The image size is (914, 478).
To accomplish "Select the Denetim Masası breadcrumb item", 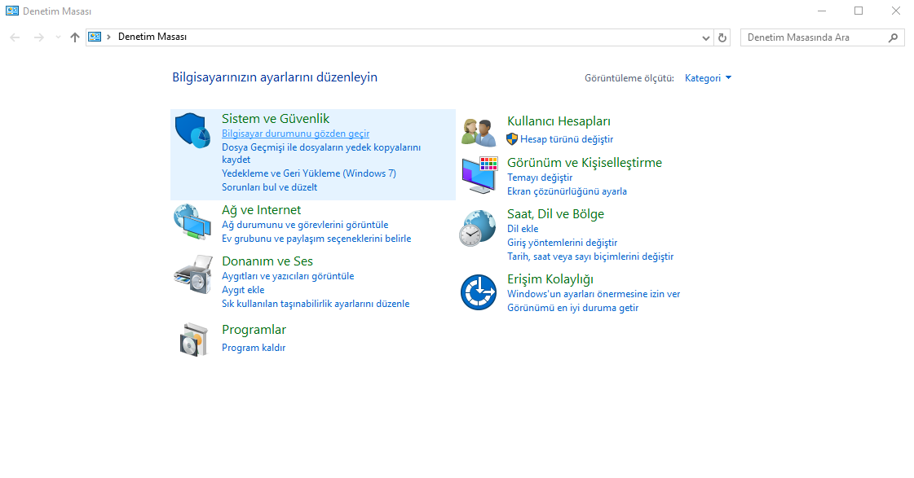I will click(x=147, y=37).
